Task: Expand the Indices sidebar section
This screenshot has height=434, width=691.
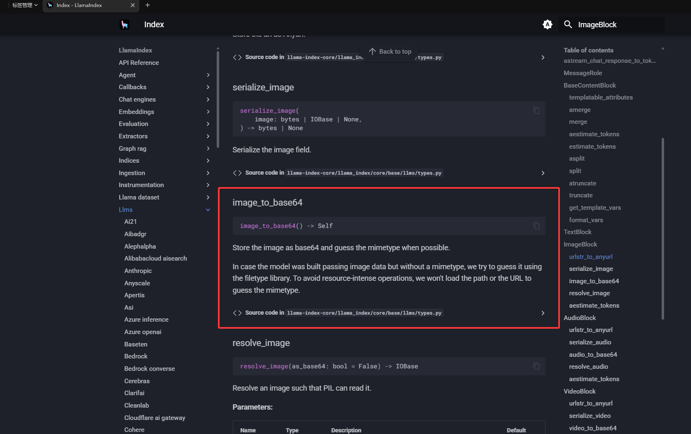Action: coord(208,161)
